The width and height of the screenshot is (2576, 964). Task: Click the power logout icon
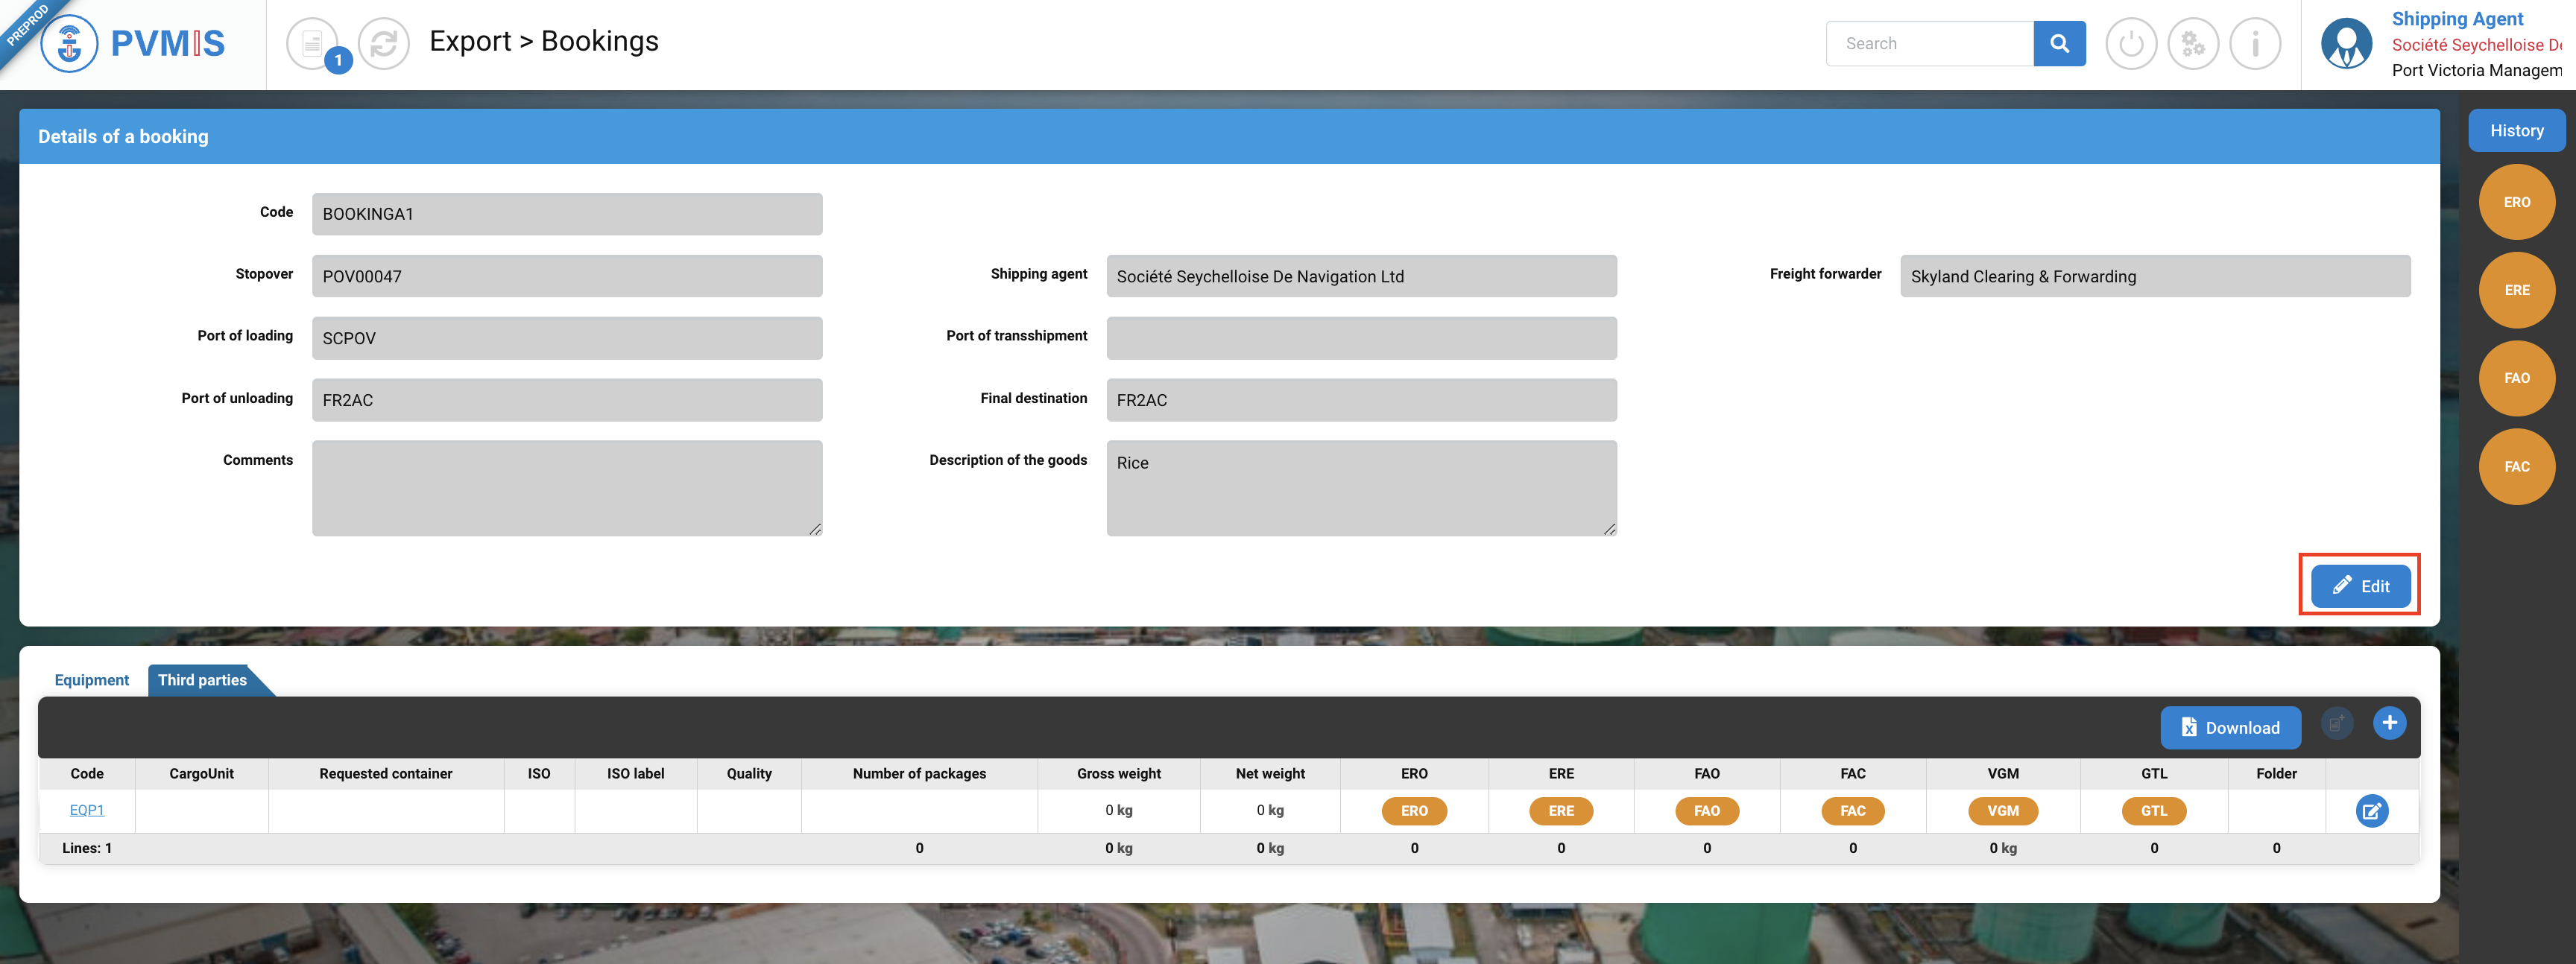pos(2130,44)
